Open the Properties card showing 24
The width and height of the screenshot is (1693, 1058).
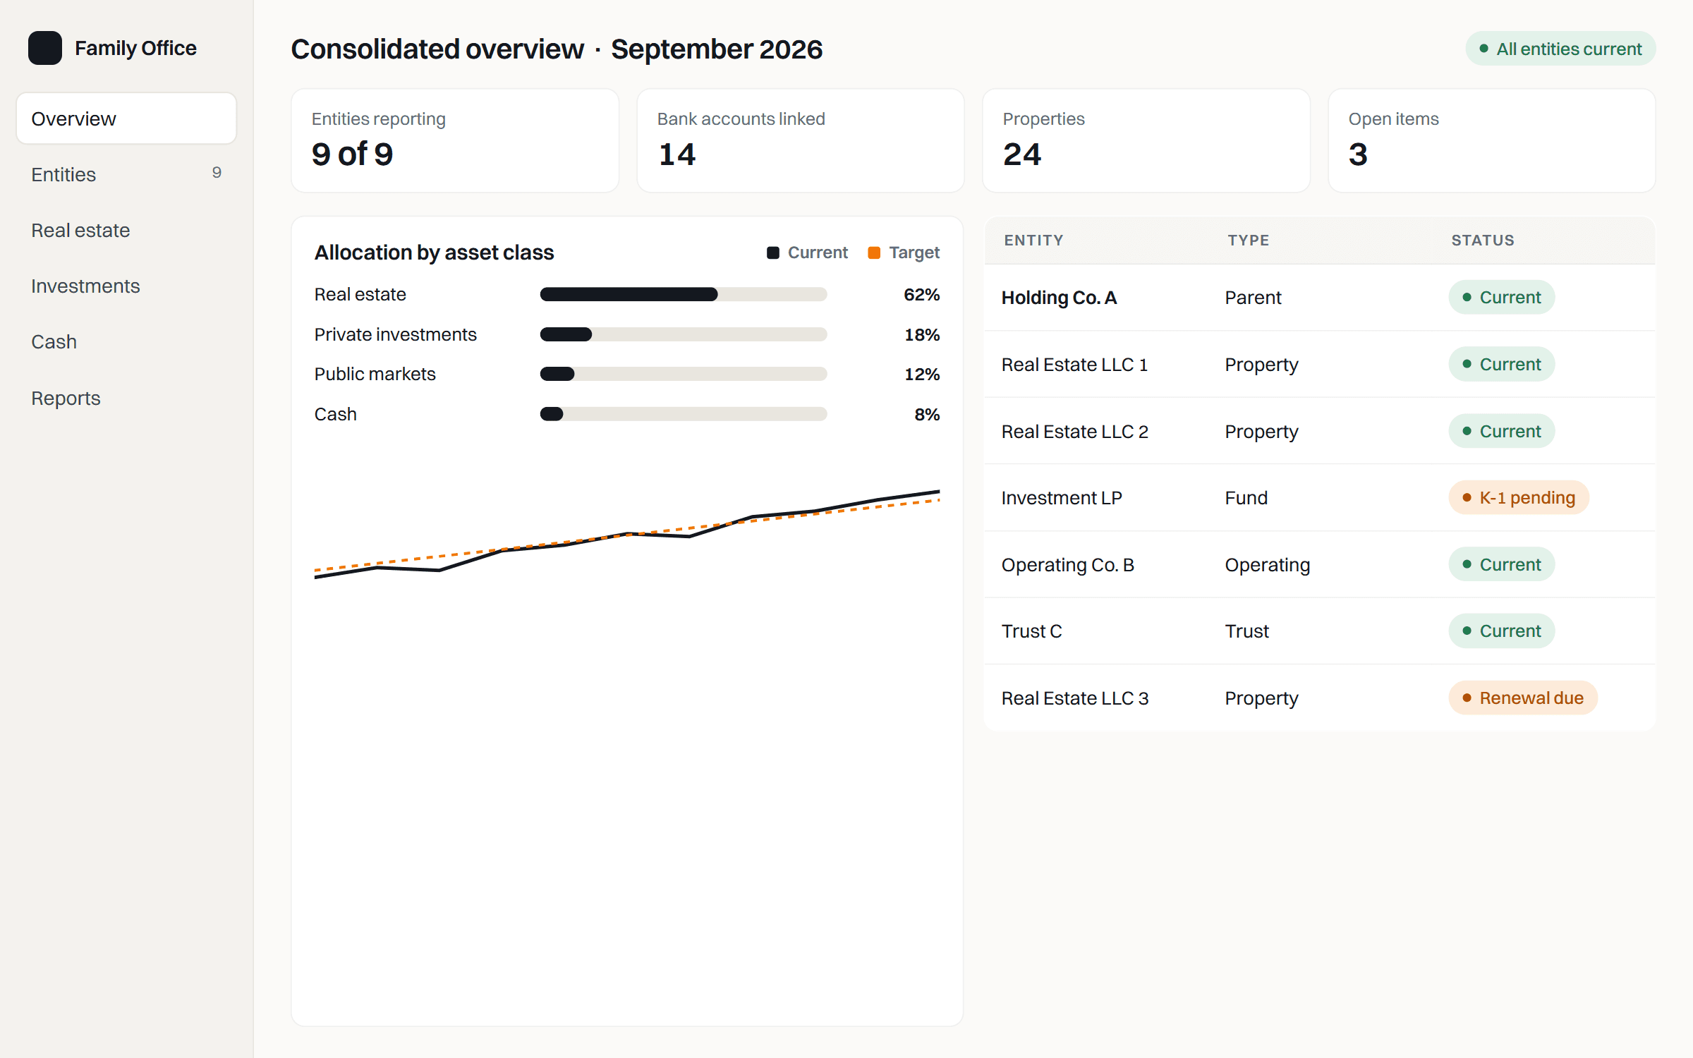[1146, 140]
